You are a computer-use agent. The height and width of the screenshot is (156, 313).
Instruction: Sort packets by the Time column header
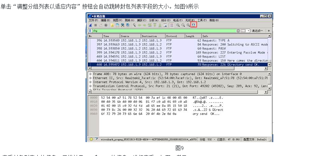[111, 36]
